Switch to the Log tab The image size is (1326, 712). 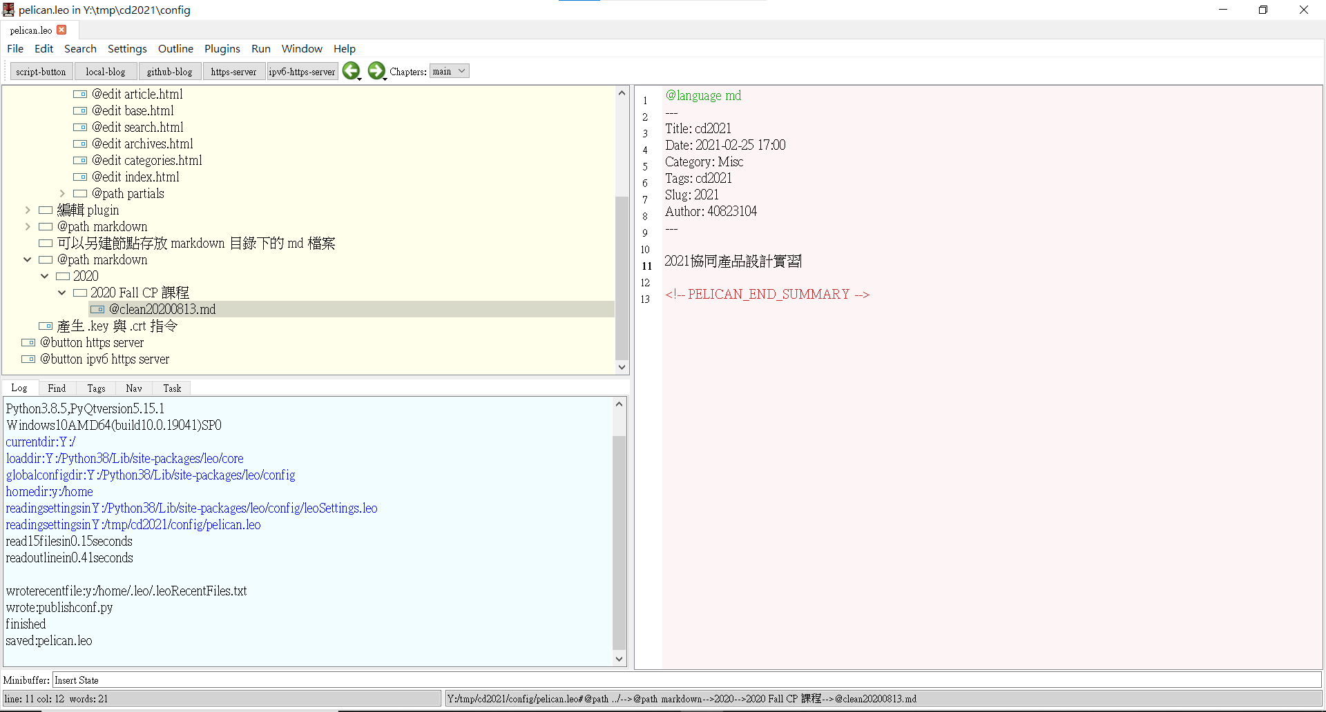(x=19, y=388)
